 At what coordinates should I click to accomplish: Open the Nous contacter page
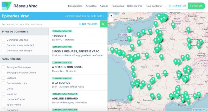click(154, 6)
